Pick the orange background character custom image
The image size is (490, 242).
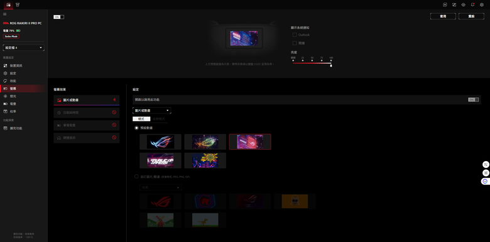click(295, 201)
